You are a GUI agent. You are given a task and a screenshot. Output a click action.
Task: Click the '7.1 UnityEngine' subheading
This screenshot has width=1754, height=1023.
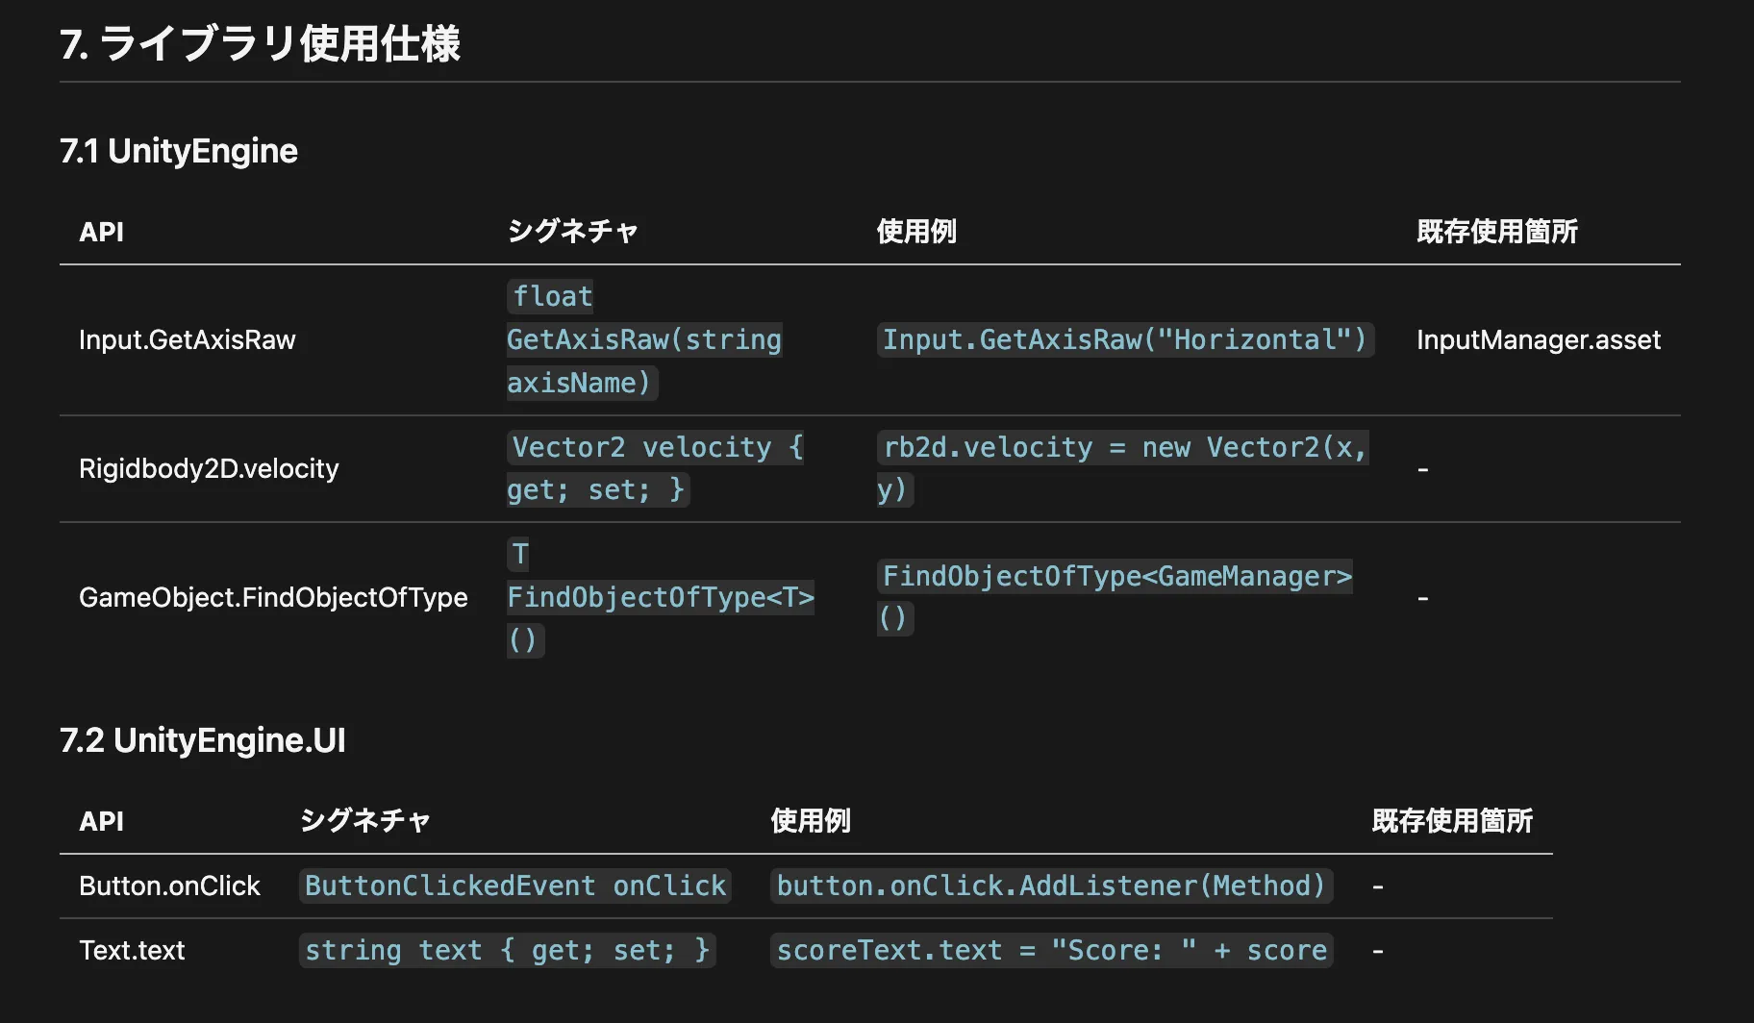pyautogui.click(x=179, y=151)
